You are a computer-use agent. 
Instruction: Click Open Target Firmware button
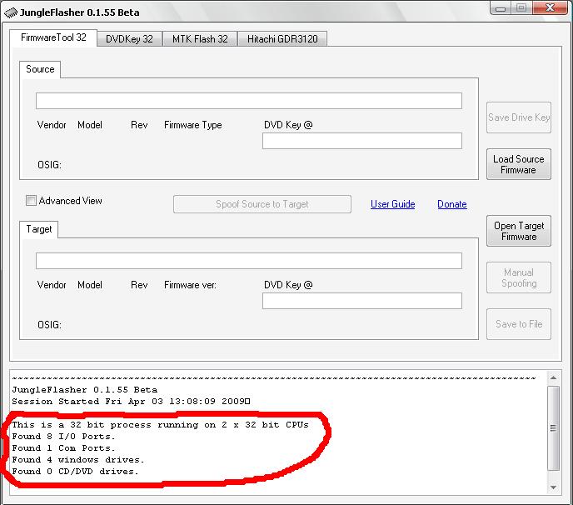pos(519,231)
